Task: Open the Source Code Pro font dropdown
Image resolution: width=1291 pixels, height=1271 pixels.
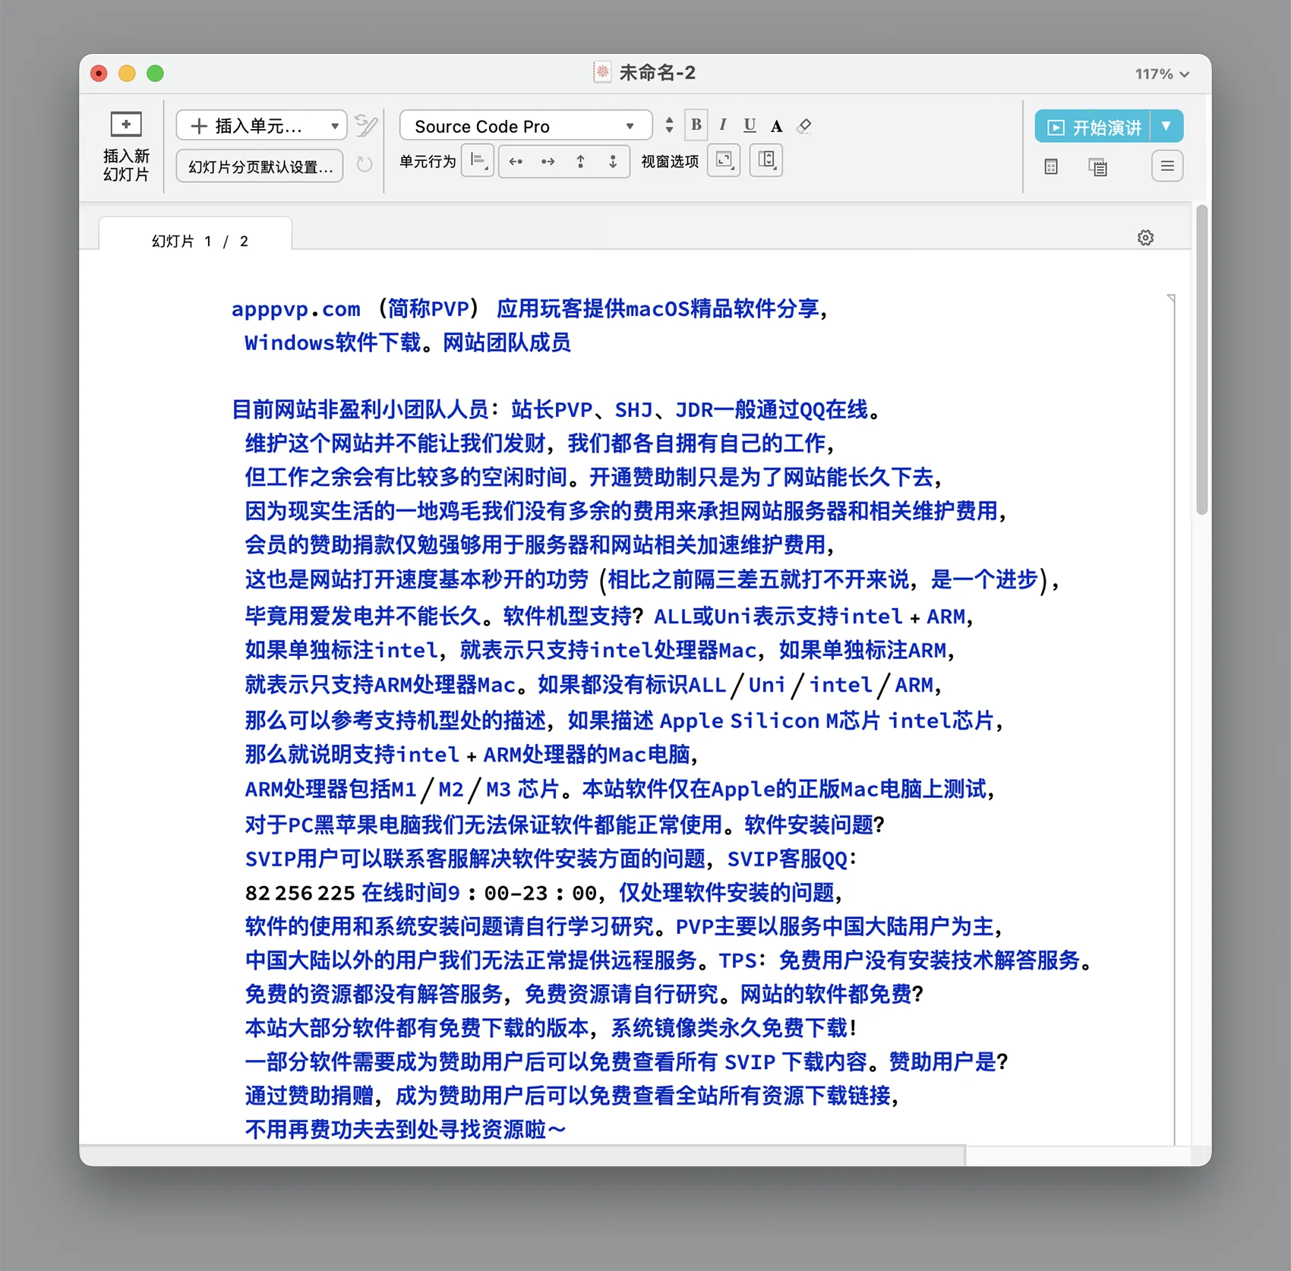Action: 525,126
